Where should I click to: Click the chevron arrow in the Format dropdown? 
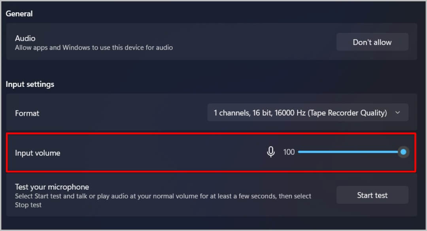[398, 113]
